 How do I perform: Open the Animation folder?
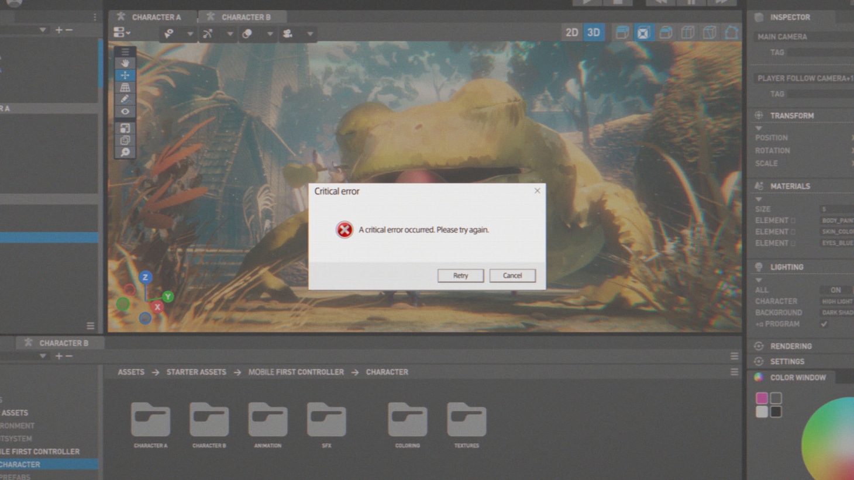(x=267, y=425)
